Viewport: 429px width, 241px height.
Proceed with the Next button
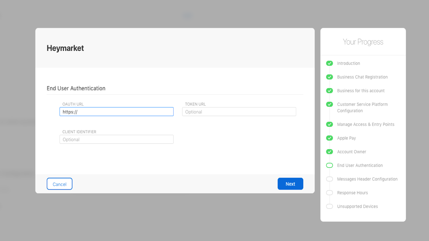coord(290,184)
